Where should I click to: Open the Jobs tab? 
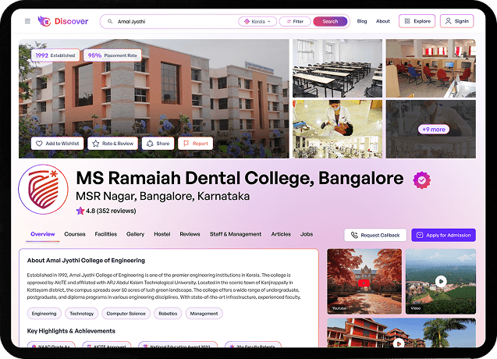click(x=307, y=234)
